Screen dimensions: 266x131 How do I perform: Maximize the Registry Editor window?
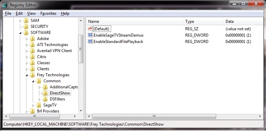243,3
